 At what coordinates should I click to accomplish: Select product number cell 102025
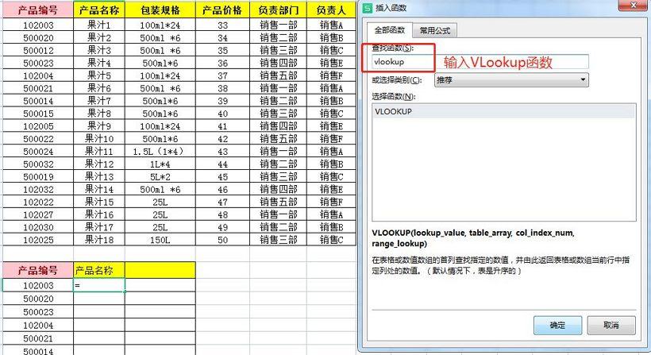tap(38, 240)
